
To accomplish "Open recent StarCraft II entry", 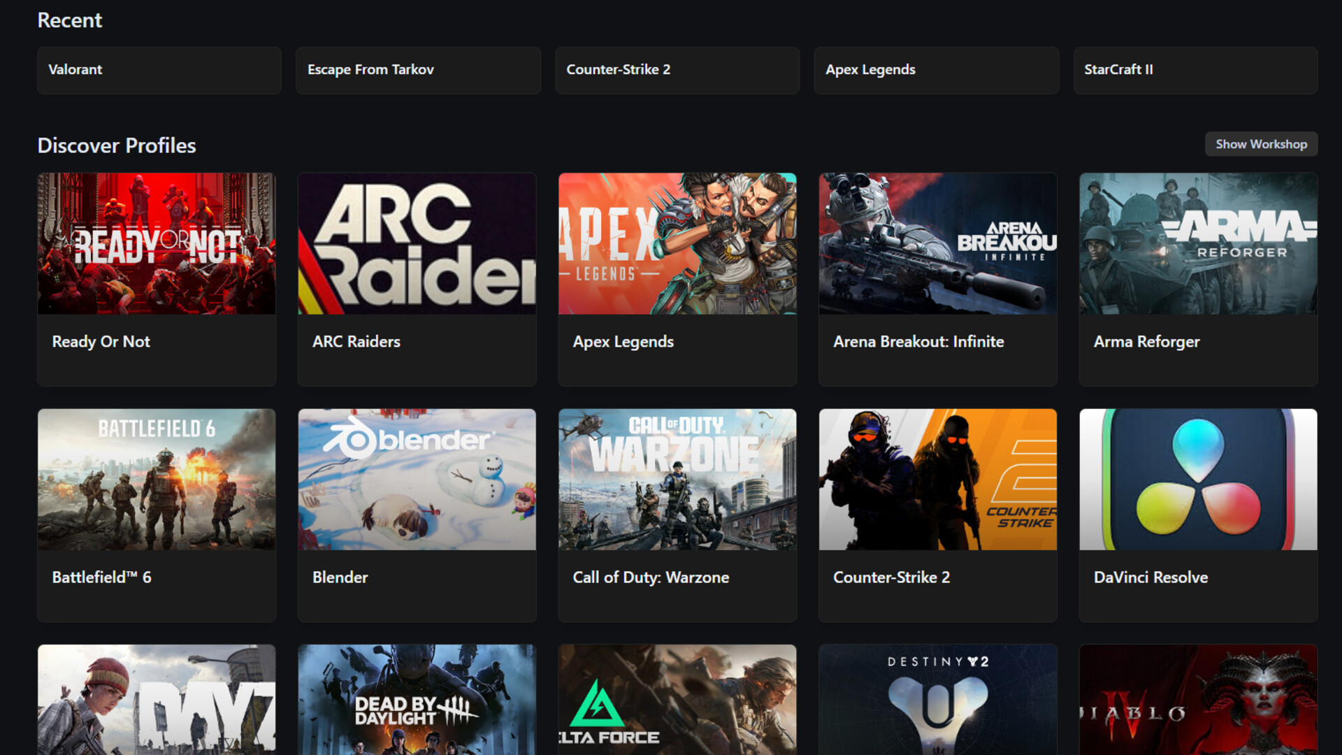I will click(1195, 70).
